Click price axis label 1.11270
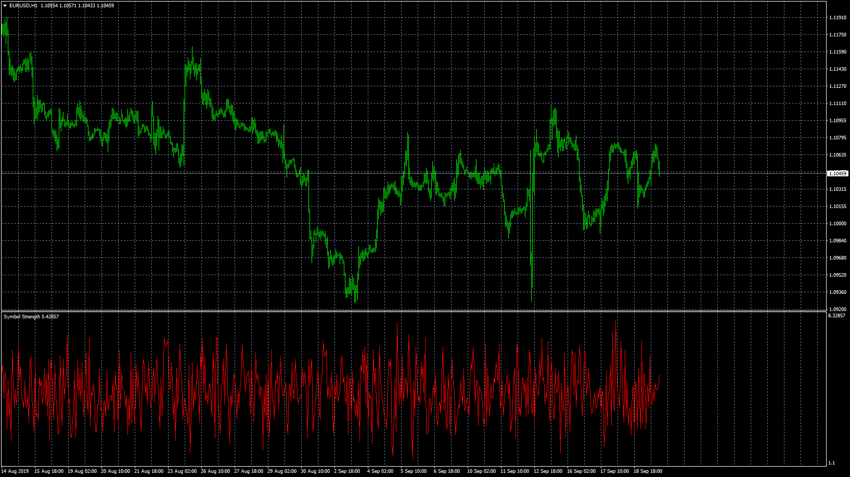The height and width of the screenshot is (477, 850). [x=838, y=86]
